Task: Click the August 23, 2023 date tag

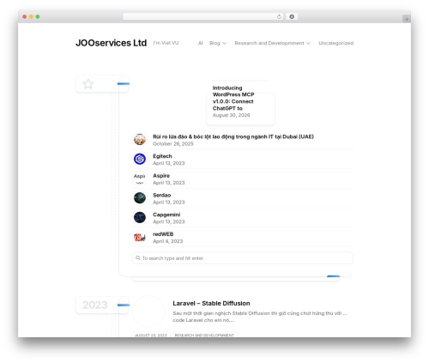Action: (151, 335)
